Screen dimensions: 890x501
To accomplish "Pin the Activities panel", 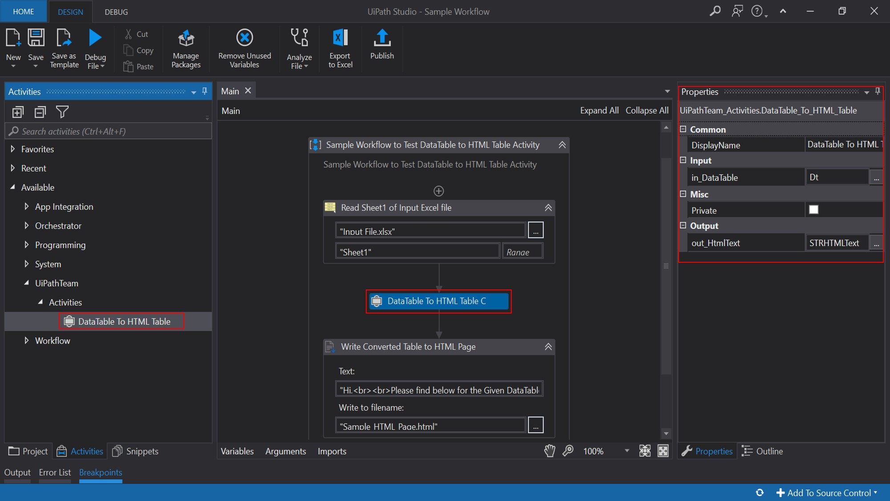I will click(205, 91).
